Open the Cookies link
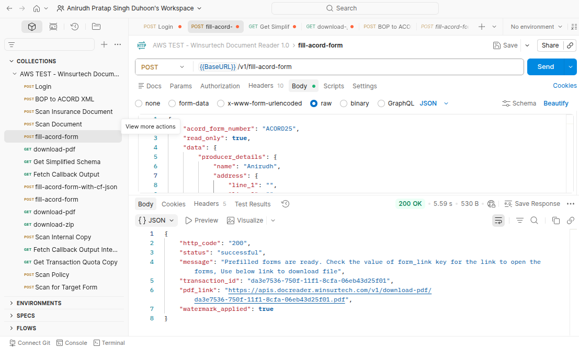Image resolution: width=579 pixels, height=348 pixels. pyautogui.click(x=564, y=86)
